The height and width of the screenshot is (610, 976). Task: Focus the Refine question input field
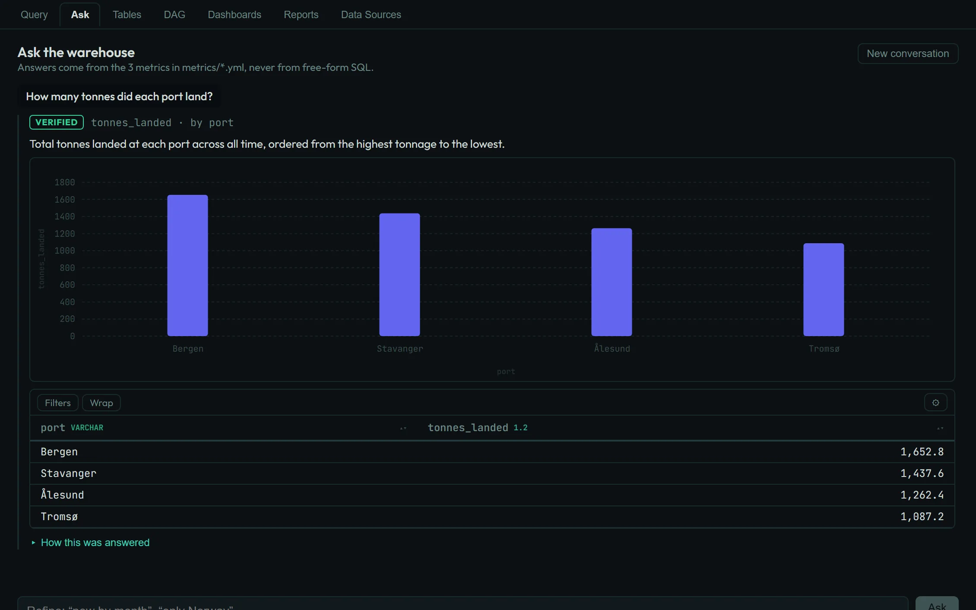(463, 604)
